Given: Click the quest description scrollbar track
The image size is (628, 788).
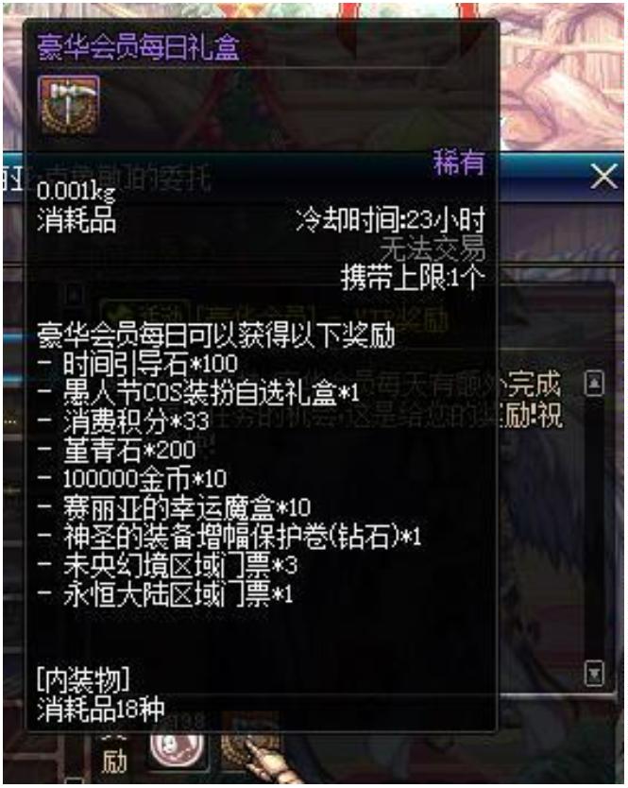Looking at the screenshot, I should click(594, 527).
